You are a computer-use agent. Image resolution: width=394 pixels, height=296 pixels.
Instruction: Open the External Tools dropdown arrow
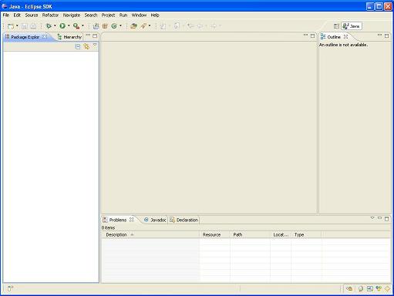[x=83, y=25]
